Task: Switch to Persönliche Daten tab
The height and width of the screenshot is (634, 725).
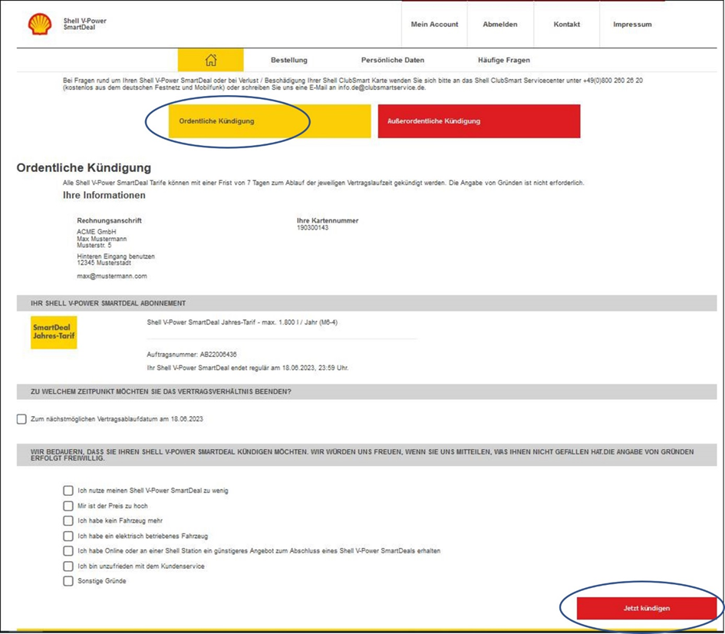Action: point(392,60)
